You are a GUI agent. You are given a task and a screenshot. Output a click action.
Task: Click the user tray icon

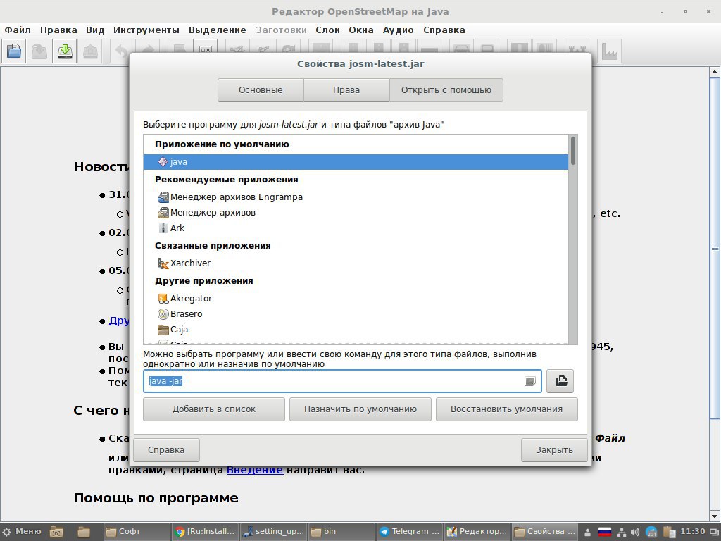[587, 533]
